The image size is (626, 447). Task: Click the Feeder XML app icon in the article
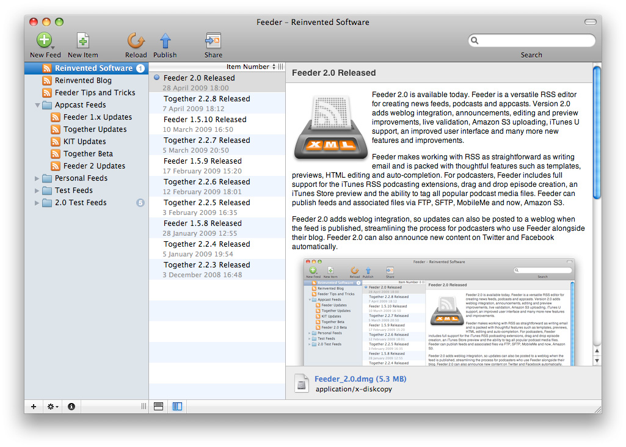tap(331, 128)
